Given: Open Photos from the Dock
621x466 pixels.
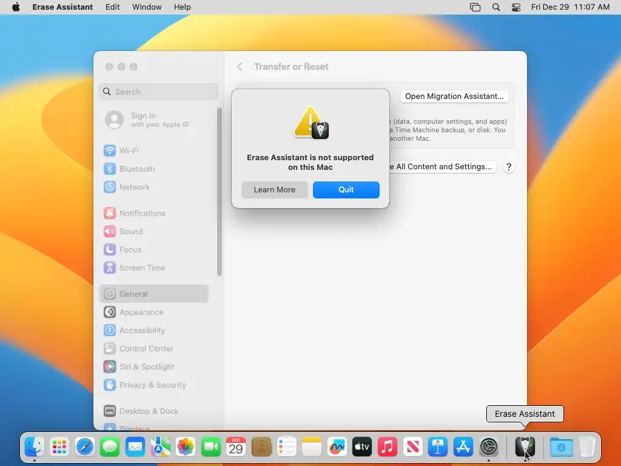Looking at the screenshot, I should point(186,447).
